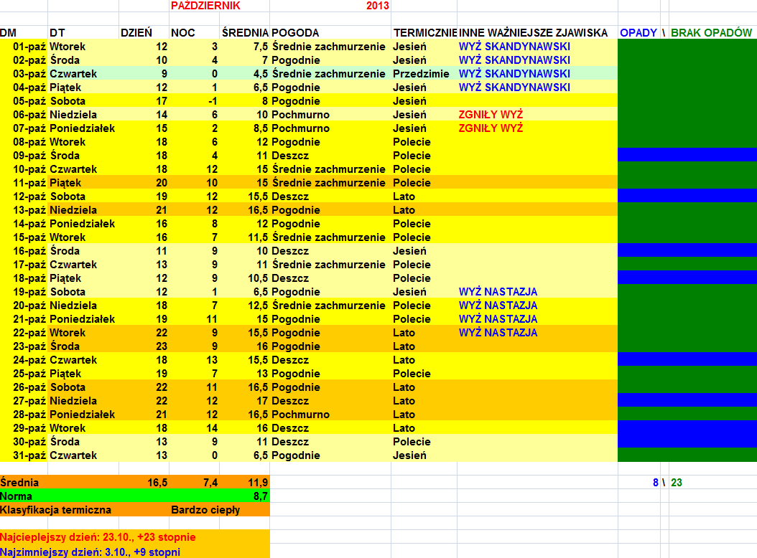Select first ZGNIŁY WYŻ cell on 06-paź row

coord(491,115)
